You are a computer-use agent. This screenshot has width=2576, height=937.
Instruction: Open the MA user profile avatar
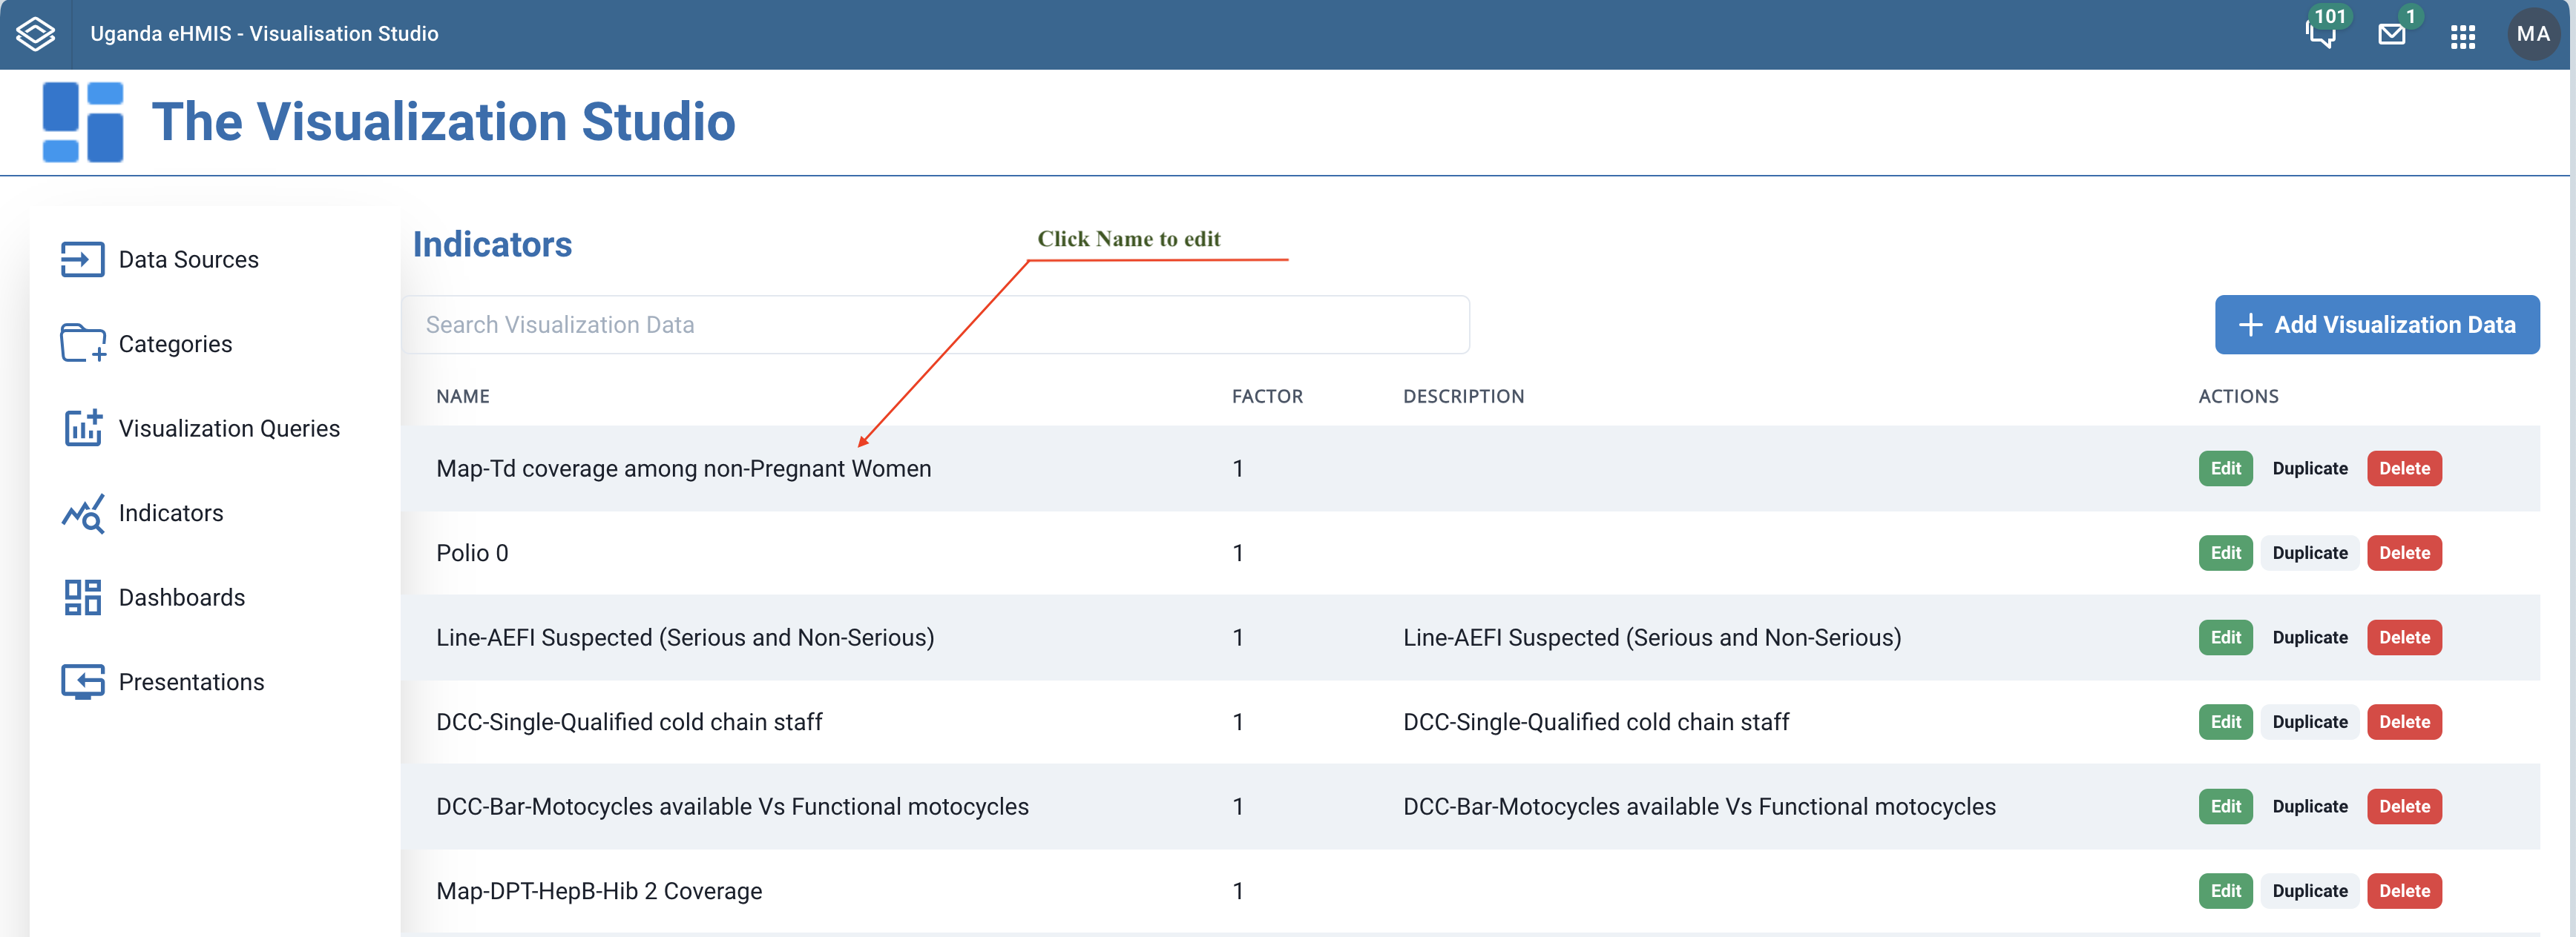tap(2532, 34)
